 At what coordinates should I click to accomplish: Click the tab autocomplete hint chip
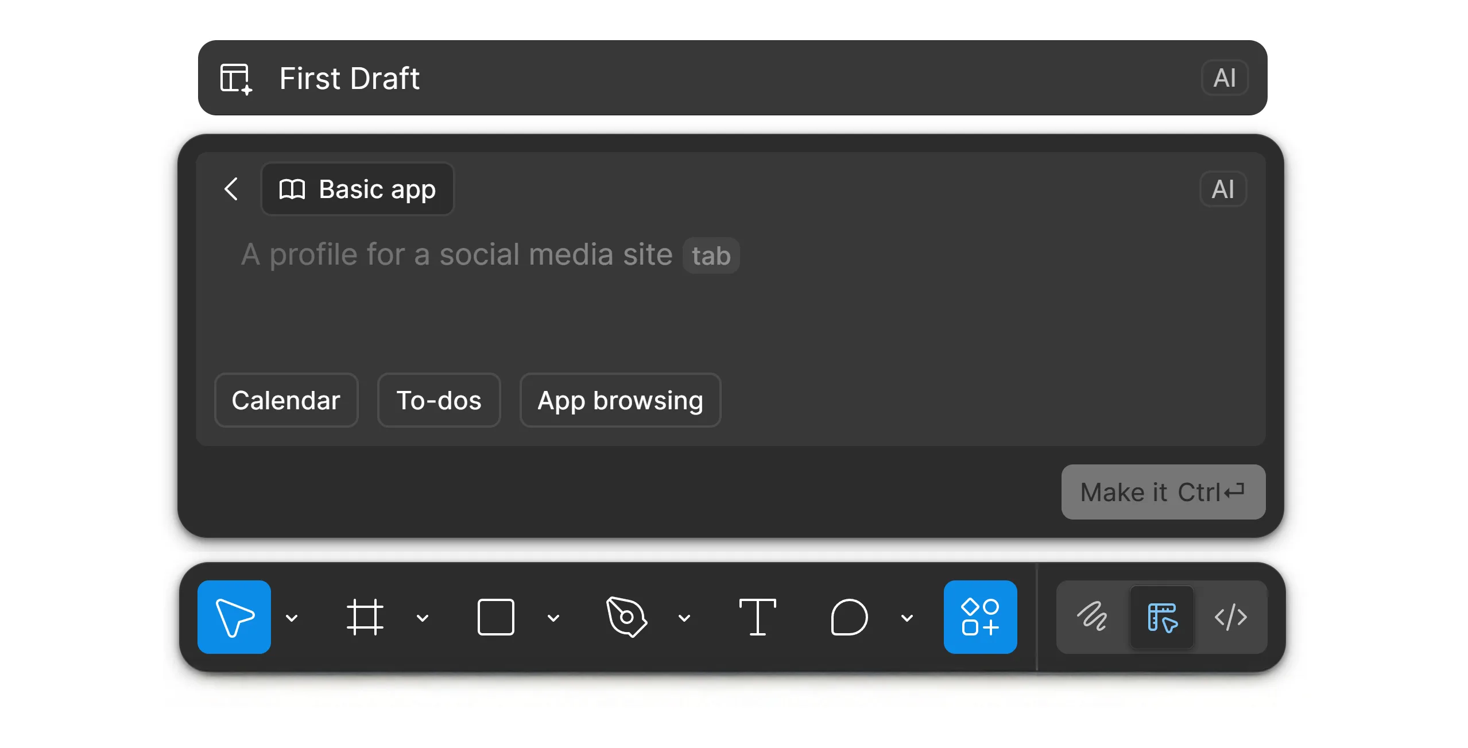(711, 255)
